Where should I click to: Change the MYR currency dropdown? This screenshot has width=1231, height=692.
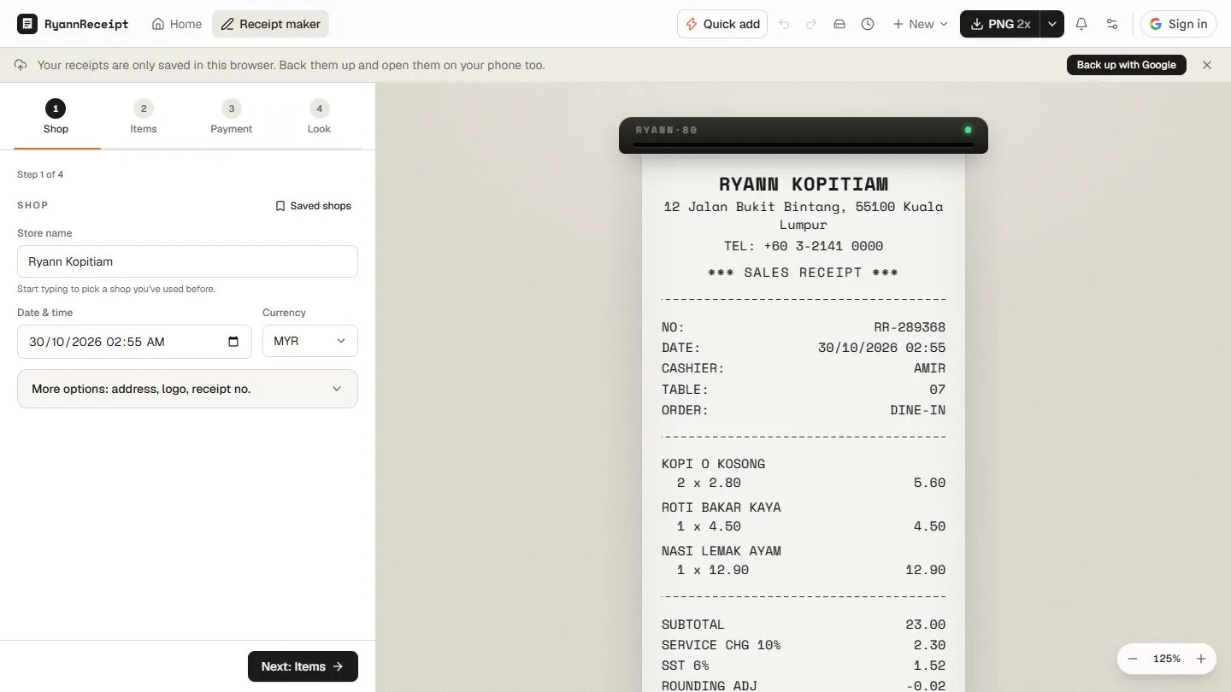point(310,341)
